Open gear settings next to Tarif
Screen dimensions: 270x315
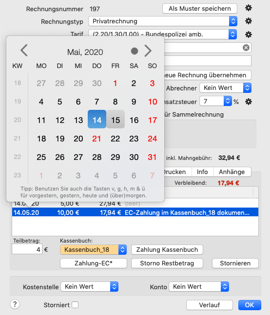(249, 35)
